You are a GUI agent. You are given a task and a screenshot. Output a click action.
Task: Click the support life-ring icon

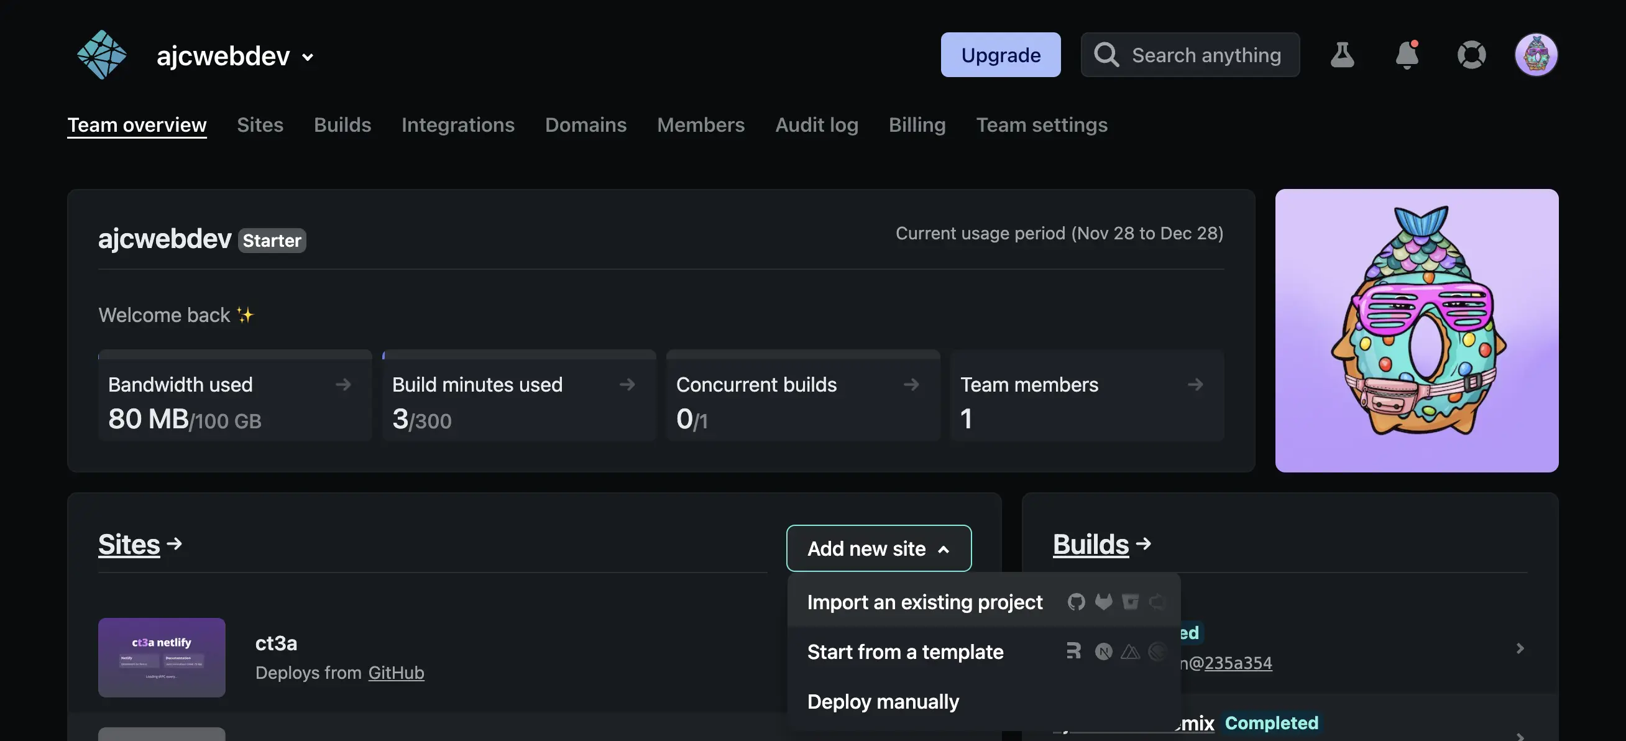pos(1471,54)
